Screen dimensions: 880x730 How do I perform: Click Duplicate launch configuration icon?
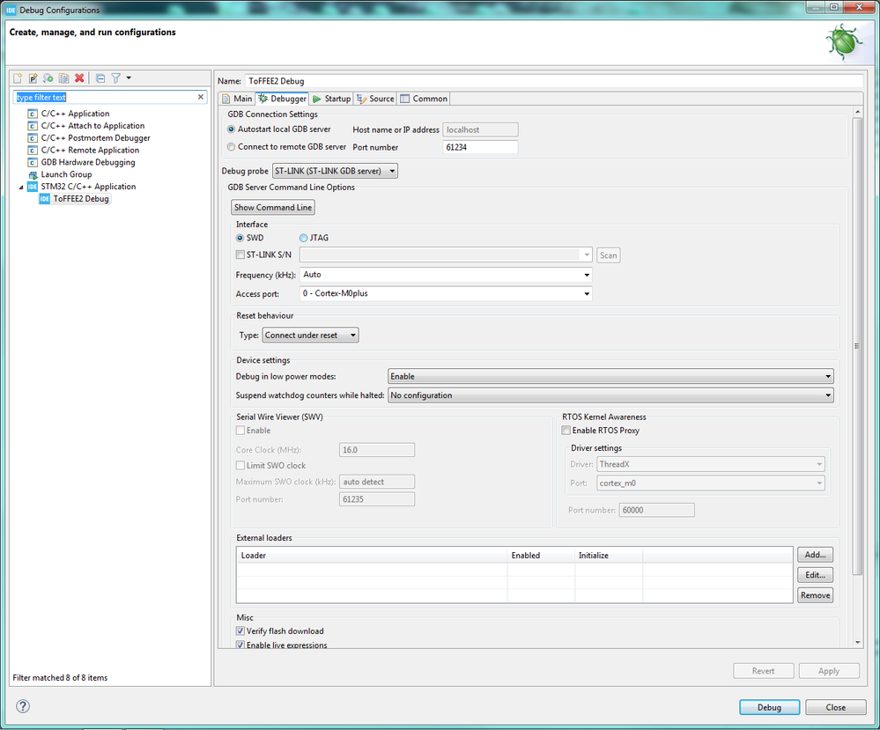pos(64,78)
